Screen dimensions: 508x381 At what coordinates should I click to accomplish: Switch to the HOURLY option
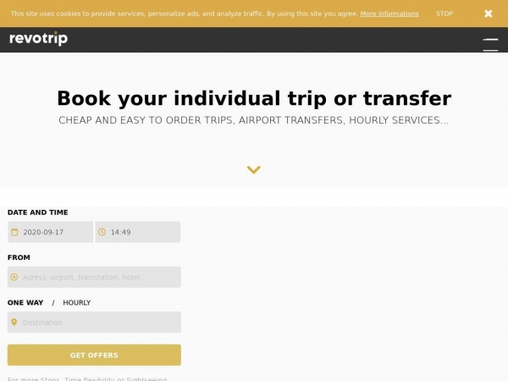[77, 302]
